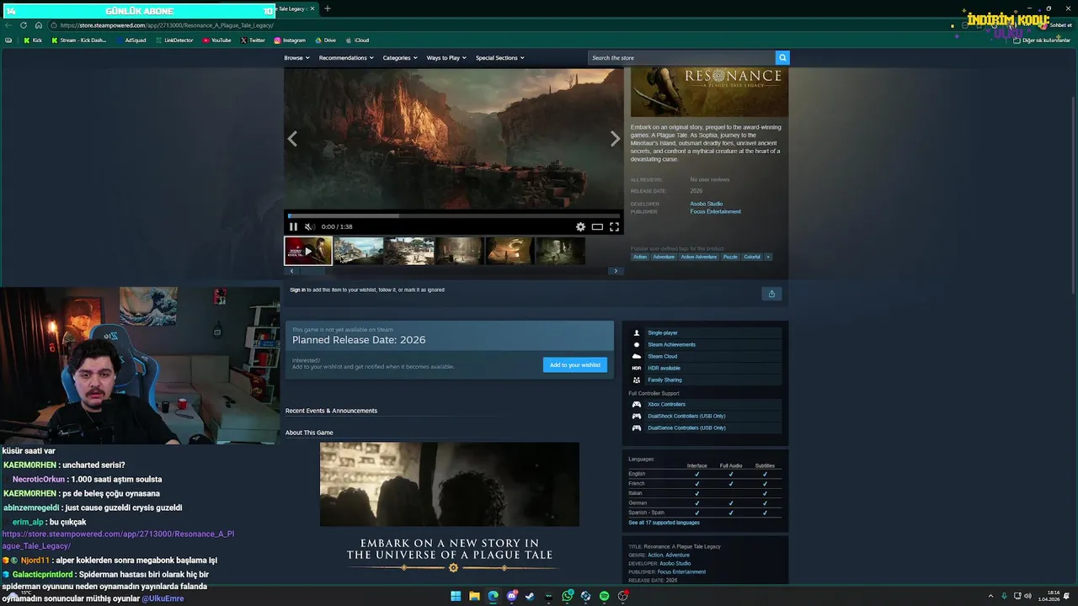Enter fullscreen on the trailer

tap(614, 226)
